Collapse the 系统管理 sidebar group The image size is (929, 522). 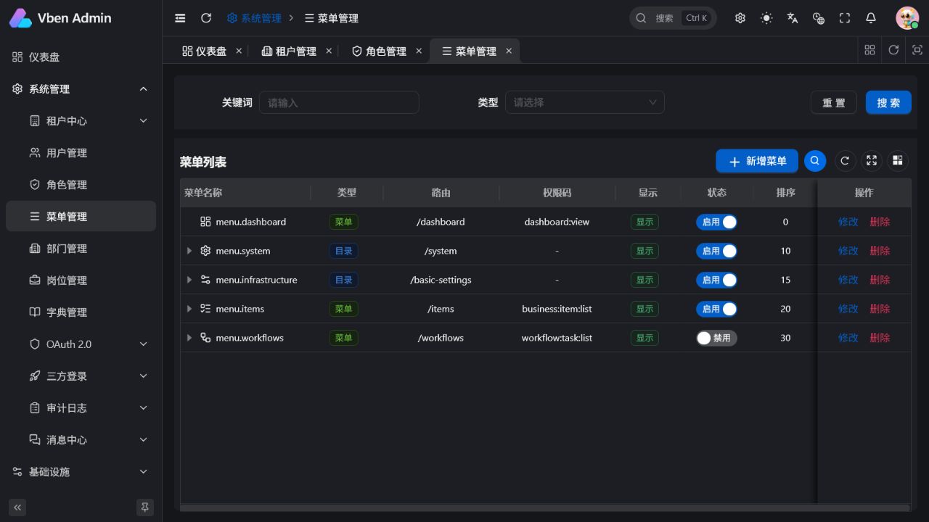81,89
